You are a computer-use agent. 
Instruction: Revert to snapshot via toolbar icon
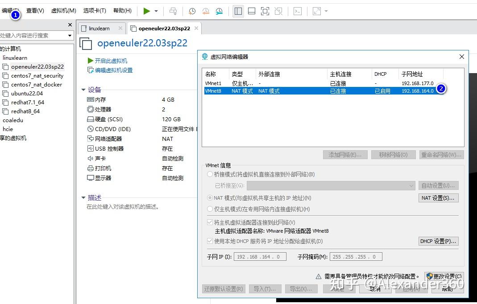206,11
